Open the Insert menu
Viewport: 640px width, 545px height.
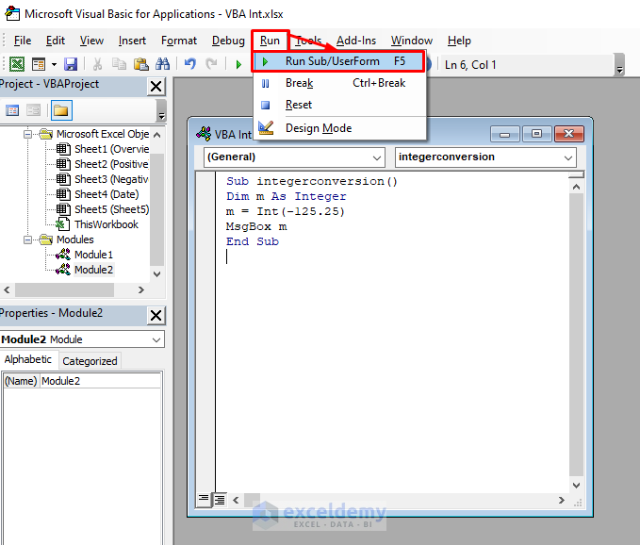pos(132,41)
